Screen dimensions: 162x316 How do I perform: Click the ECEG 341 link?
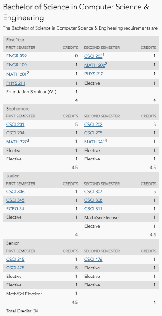[16, 209]
